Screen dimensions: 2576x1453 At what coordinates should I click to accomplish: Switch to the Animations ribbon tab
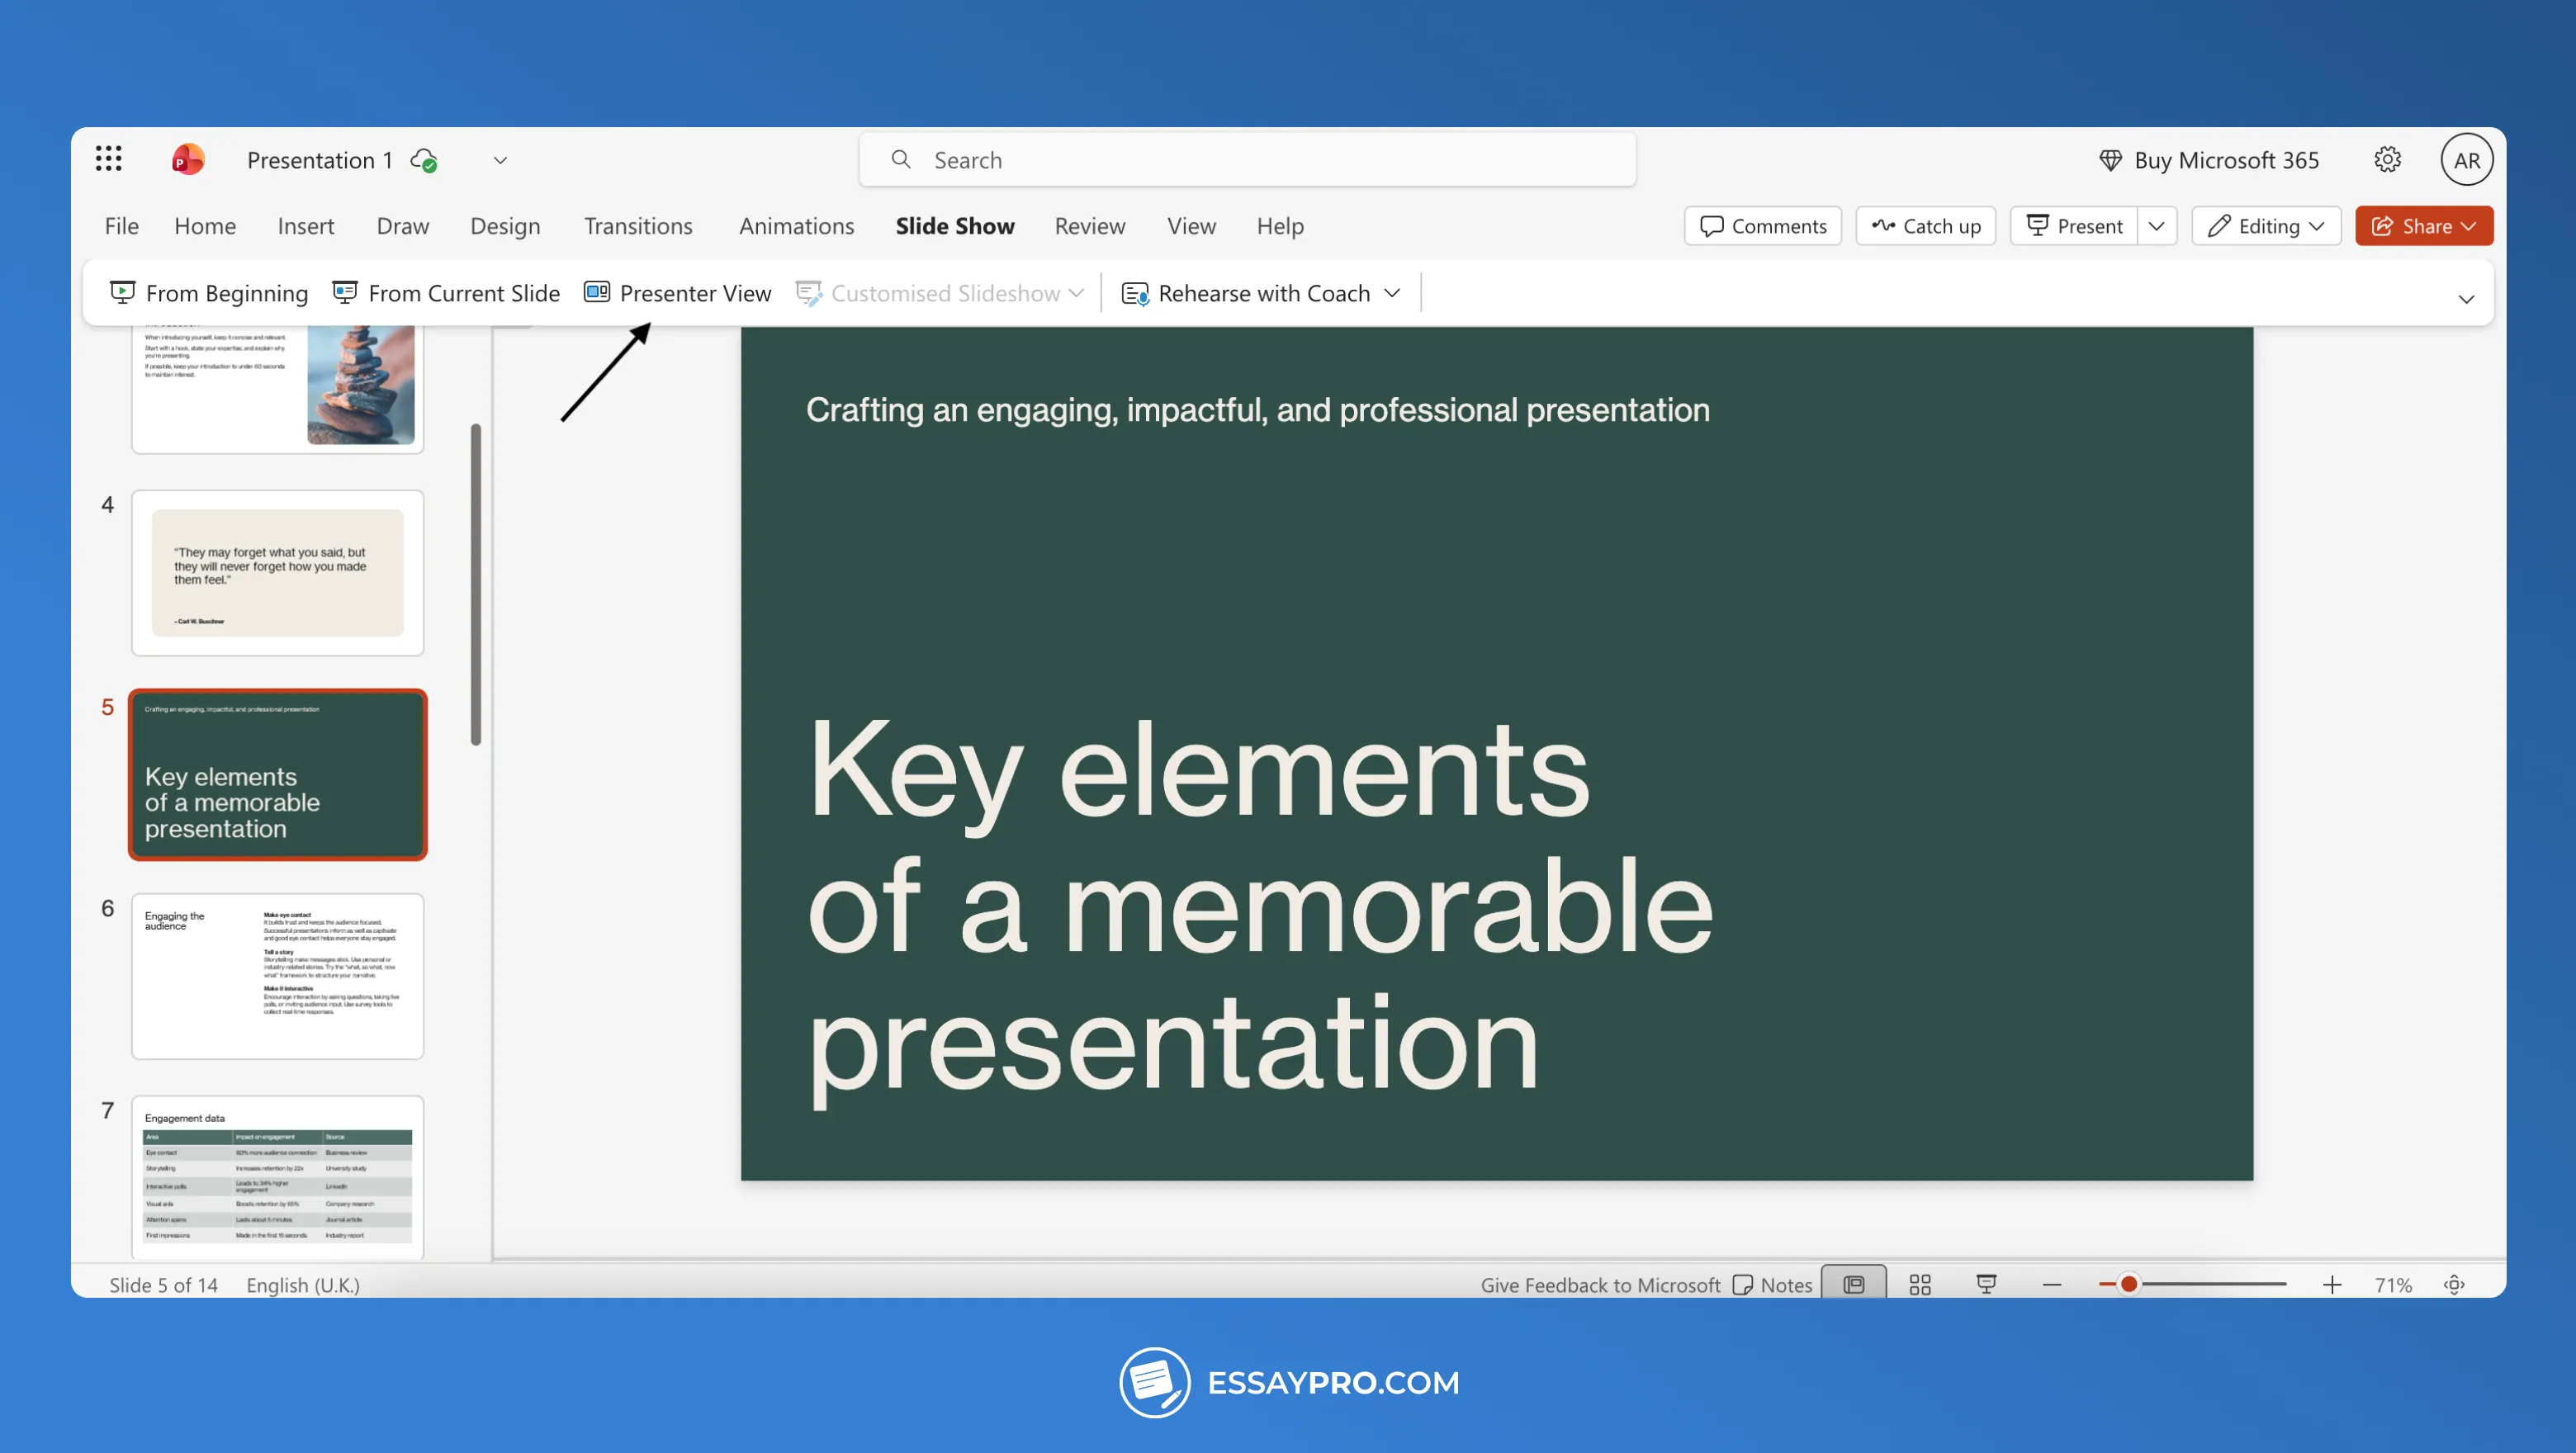click(x=796, y=226)
